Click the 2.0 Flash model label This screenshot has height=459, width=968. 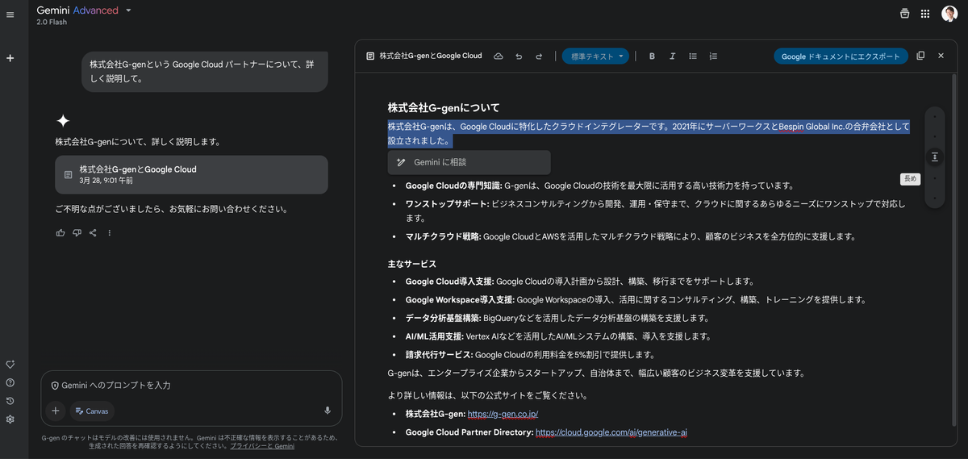(x=51, y=22)
